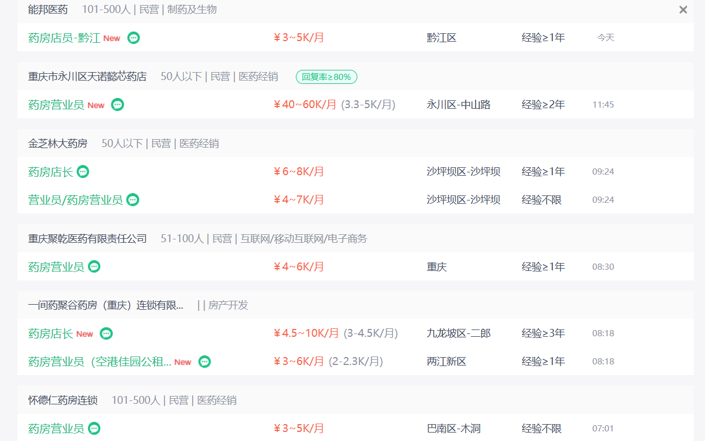Click chat icon beside 药房店员-黔江
705x441 pixels.
[134, 38]
